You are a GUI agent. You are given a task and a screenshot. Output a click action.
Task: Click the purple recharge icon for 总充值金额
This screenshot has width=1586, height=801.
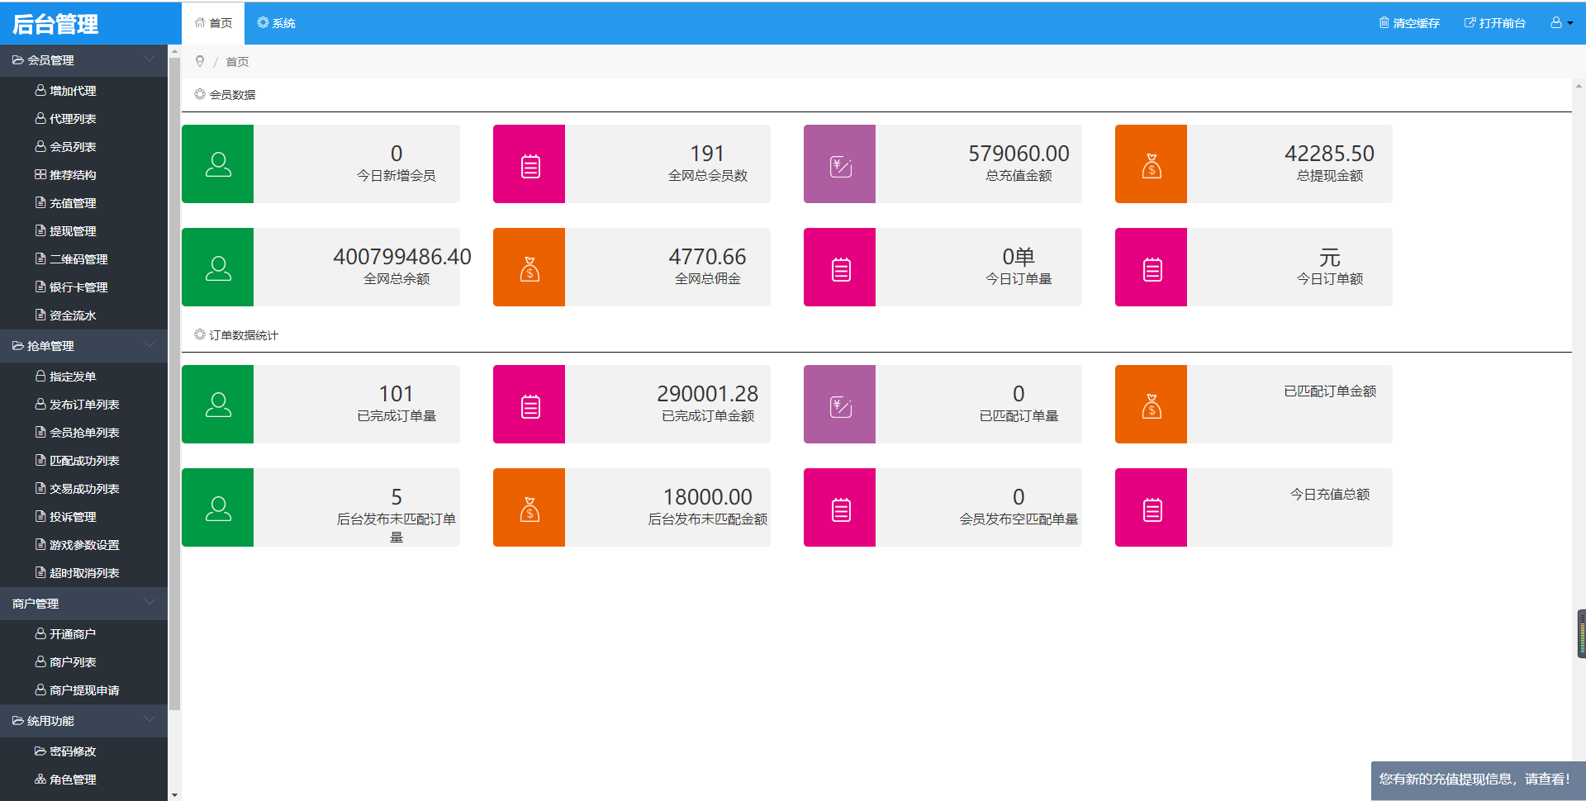click(x=840, y=164)
